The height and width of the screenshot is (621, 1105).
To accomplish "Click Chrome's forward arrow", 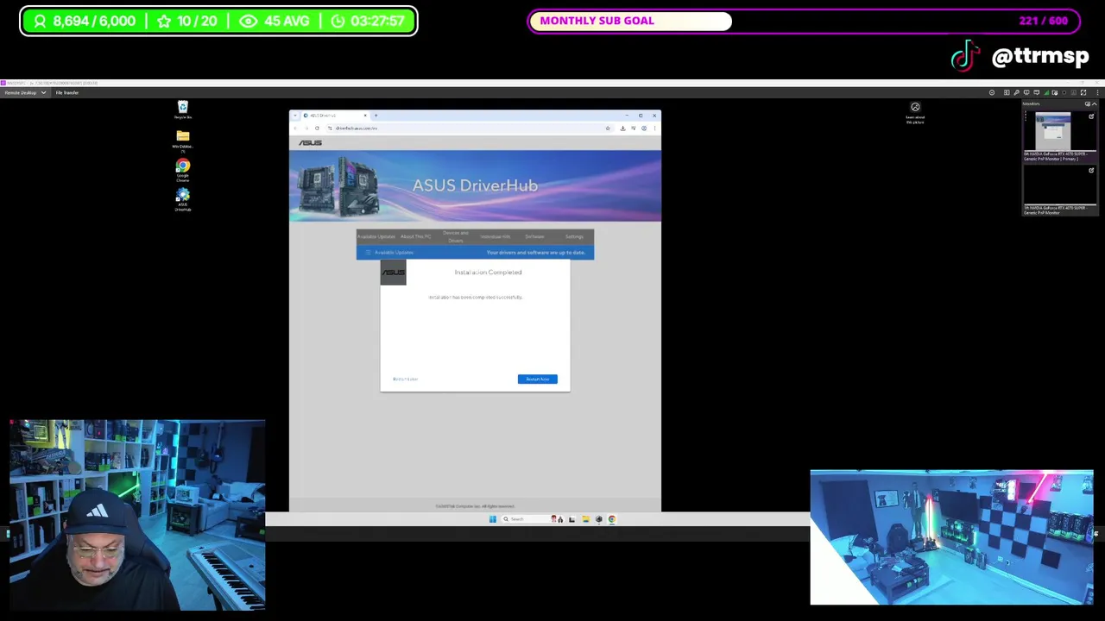I will point(306,129).
